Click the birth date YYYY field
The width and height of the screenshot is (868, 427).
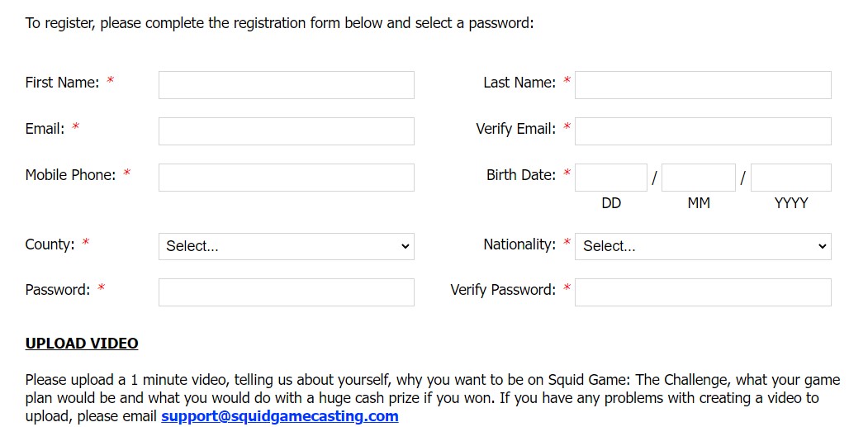tap(790, 178)
